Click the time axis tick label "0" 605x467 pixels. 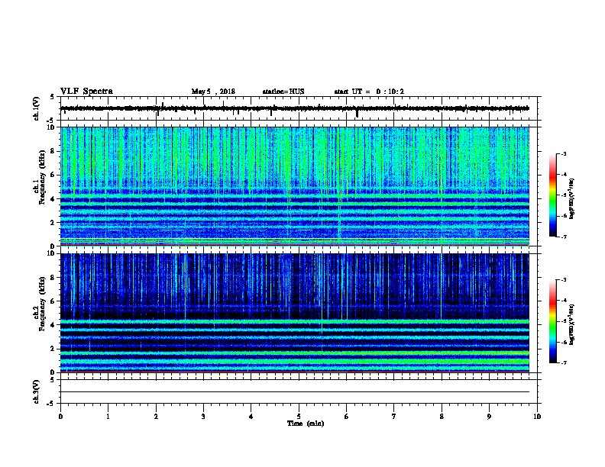point(60,417)
